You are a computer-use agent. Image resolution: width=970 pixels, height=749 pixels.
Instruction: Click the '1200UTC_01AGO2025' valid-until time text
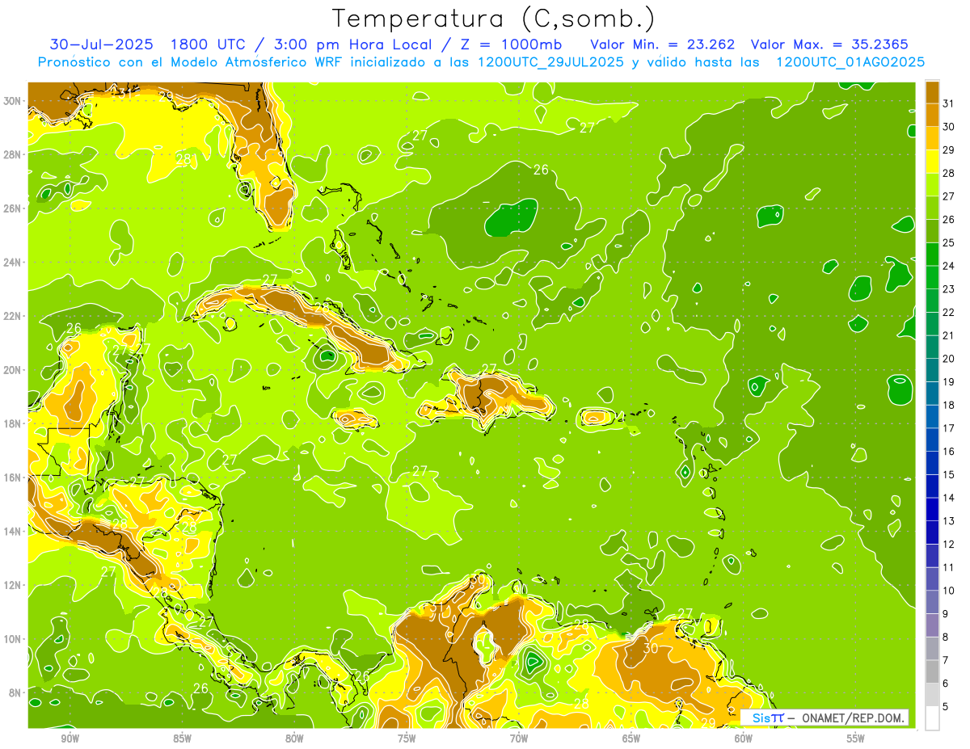pyautogui.click(x=850, y=61)
